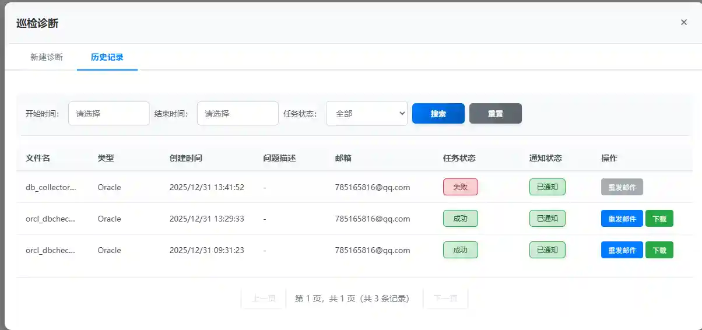Click the 创建时间 column header
This screenshot has width=702, height=330.
pyautogui.click(x=186, y=158)
